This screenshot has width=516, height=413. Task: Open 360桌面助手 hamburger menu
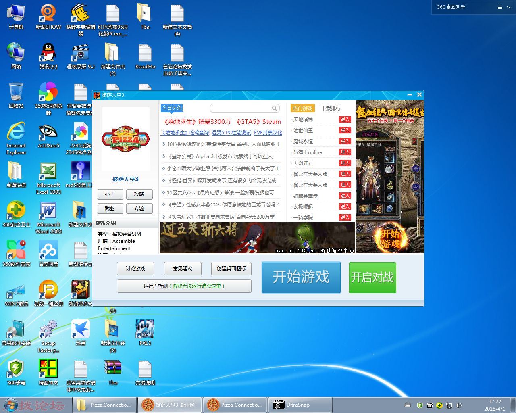[500, 7]
